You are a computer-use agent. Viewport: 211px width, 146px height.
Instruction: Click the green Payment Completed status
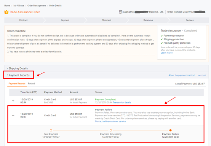tap(105, 100)
